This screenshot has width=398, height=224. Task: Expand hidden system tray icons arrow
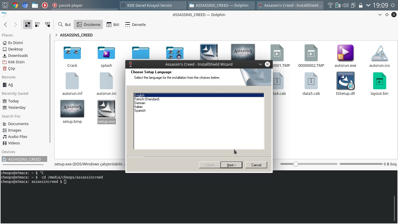[x=368, y=5]
